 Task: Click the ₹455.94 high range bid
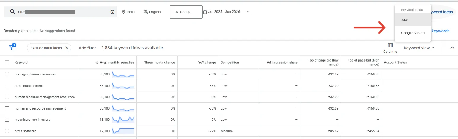pyautogui.click(x=373, y=131)
